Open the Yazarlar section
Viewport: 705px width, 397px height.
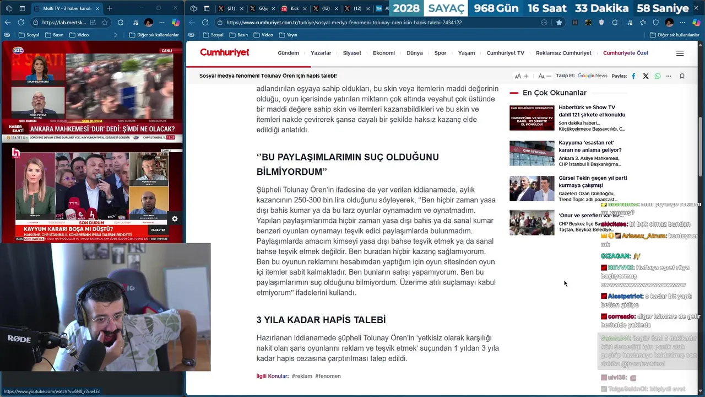321,53
